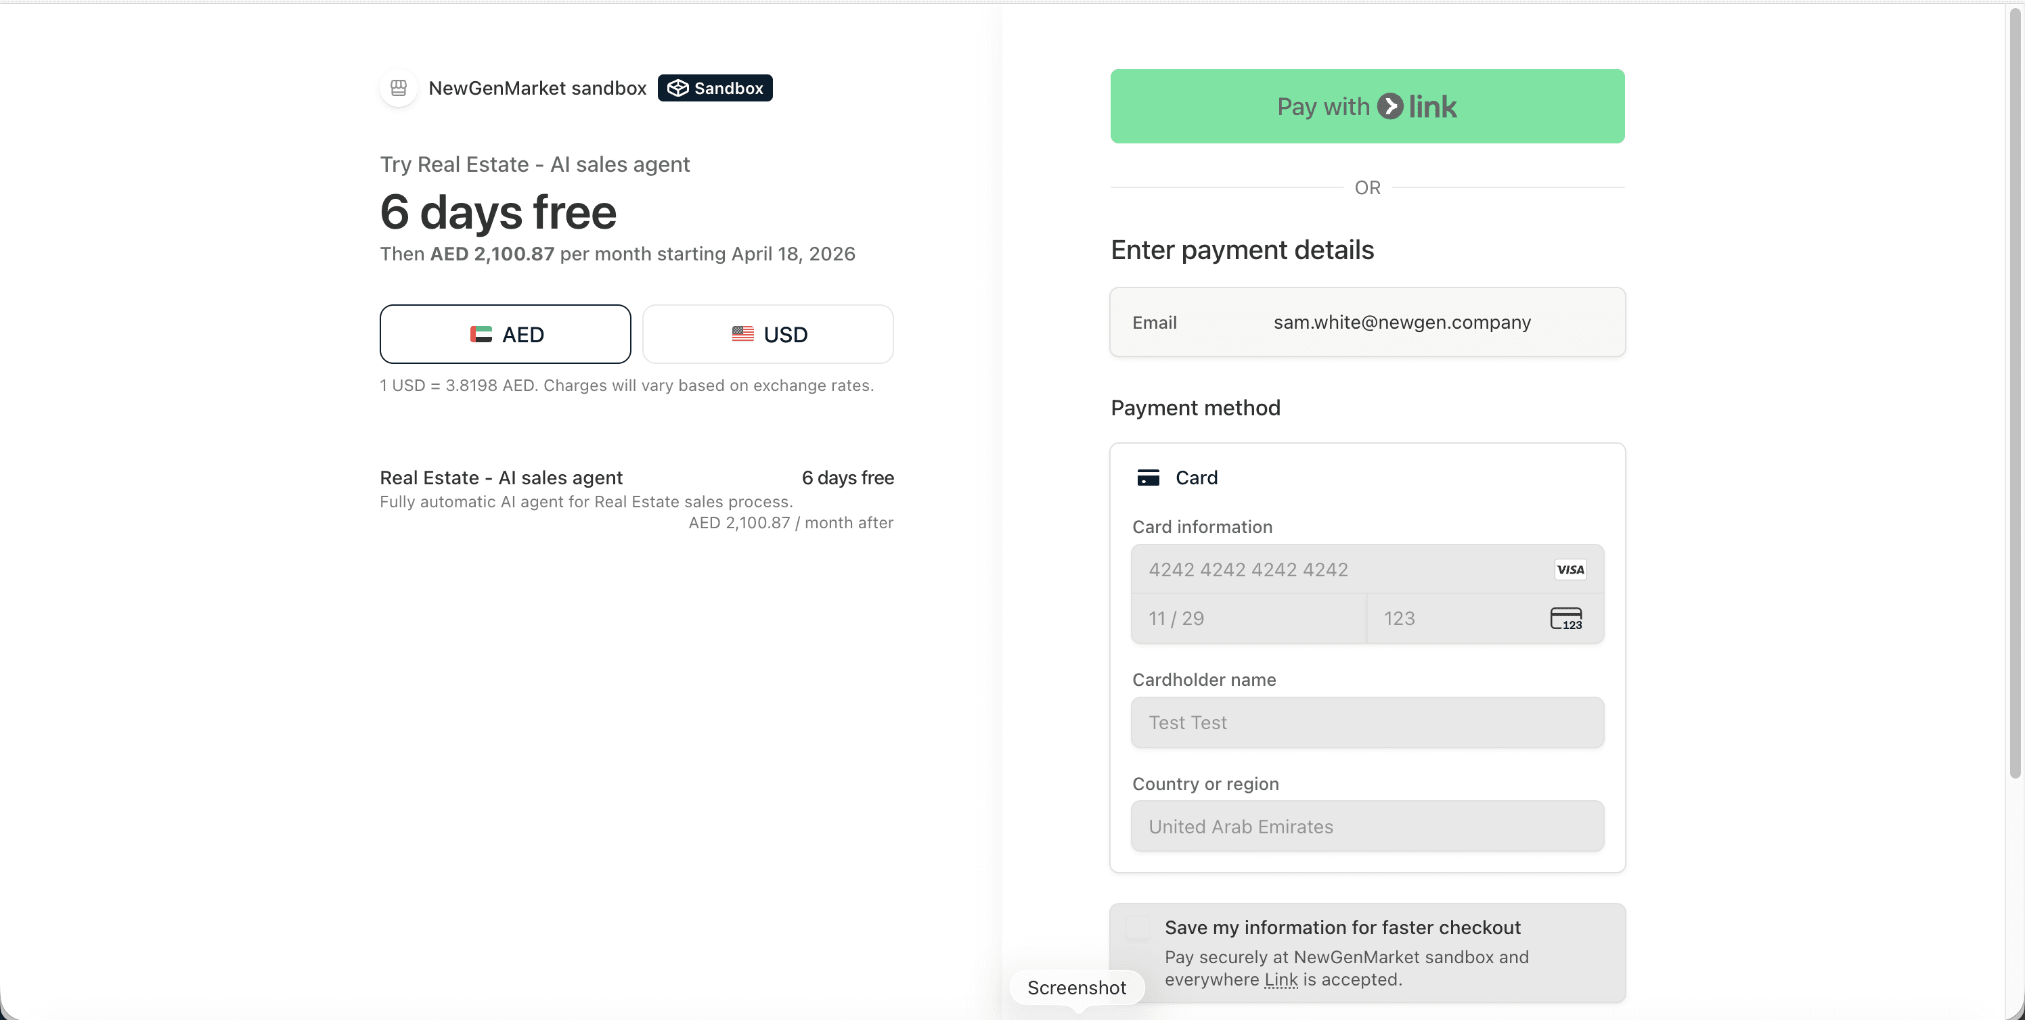Click the Sandbox badge icon
The width and height of the screenshot is (2025, 1020).
pos(678,87)
